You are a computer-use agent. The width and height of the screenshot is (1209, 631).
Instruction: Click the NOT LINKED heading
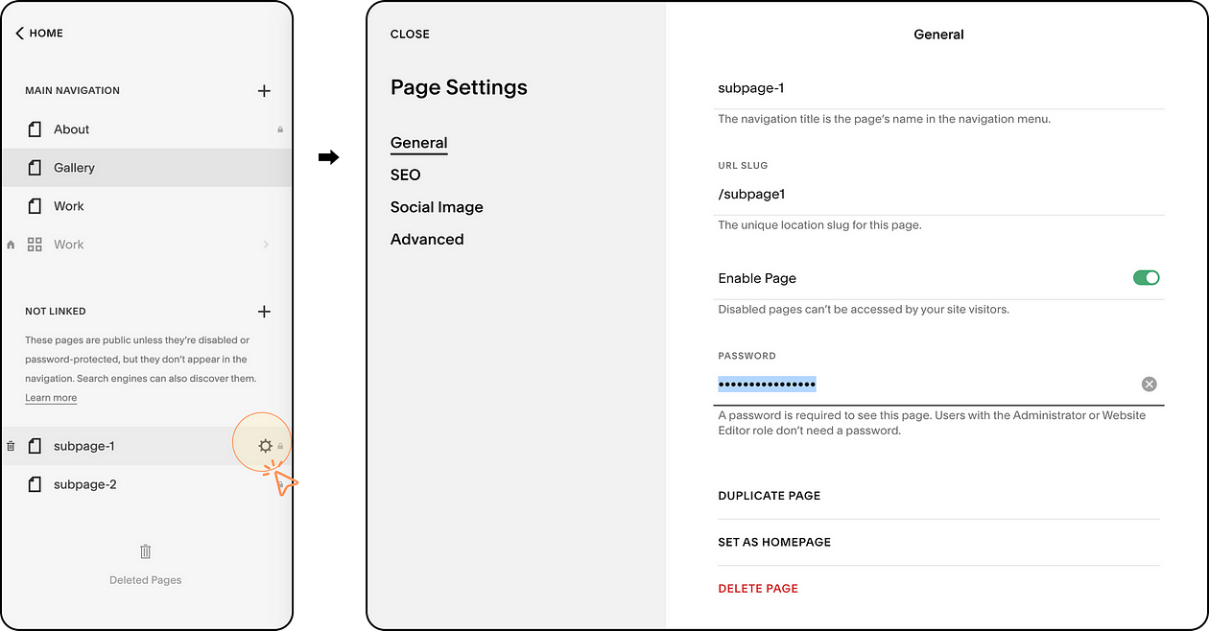tap(56, 312)
